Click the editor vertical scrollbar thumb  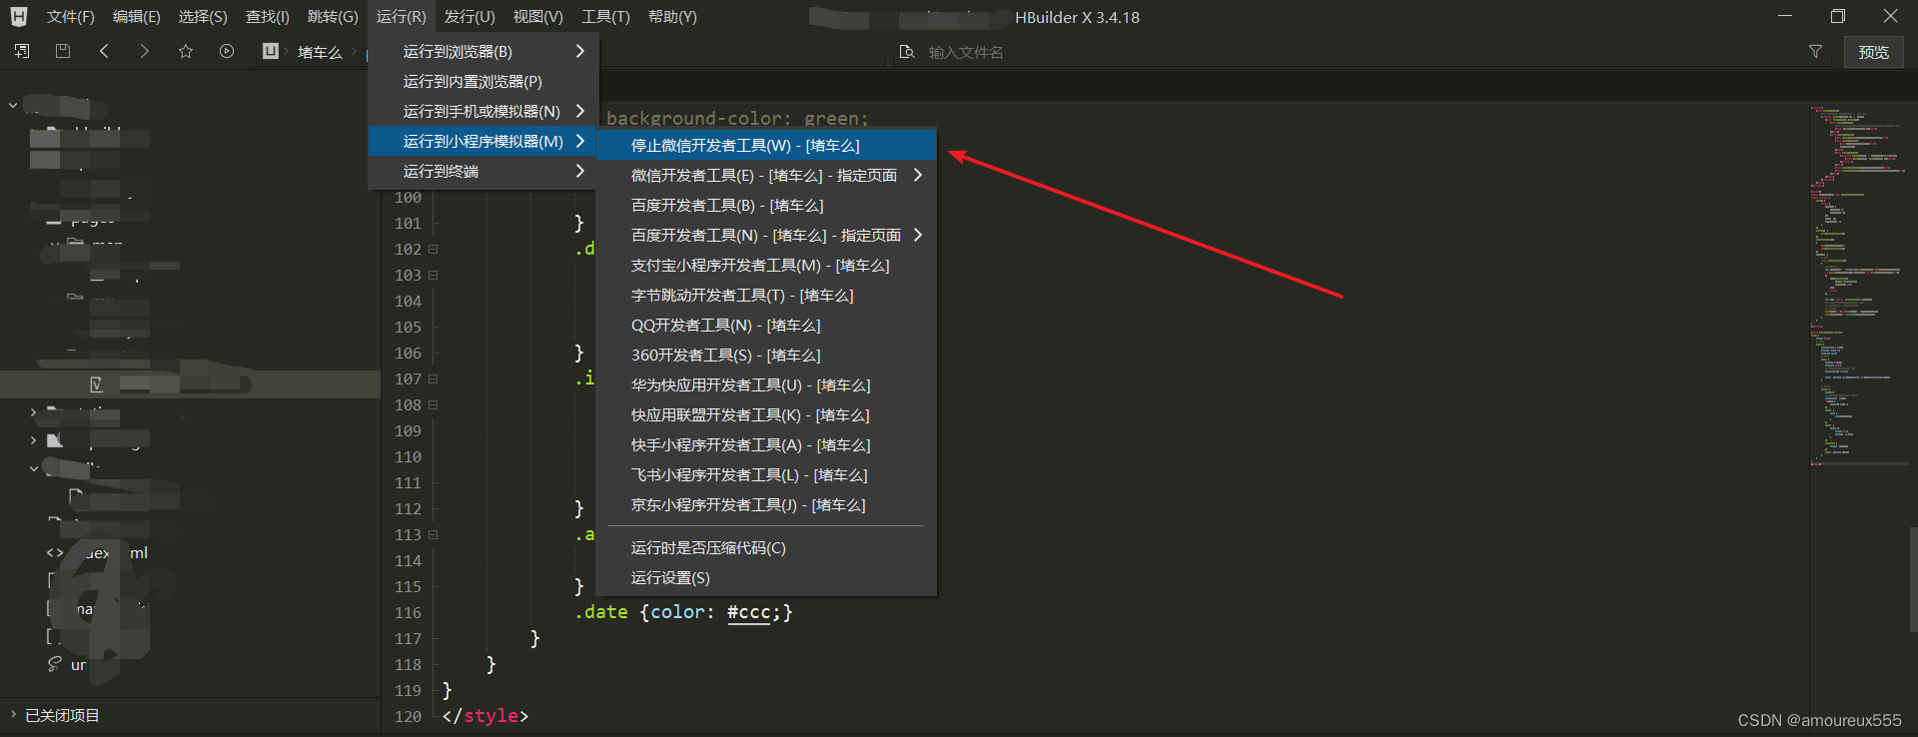(1913, 579)
